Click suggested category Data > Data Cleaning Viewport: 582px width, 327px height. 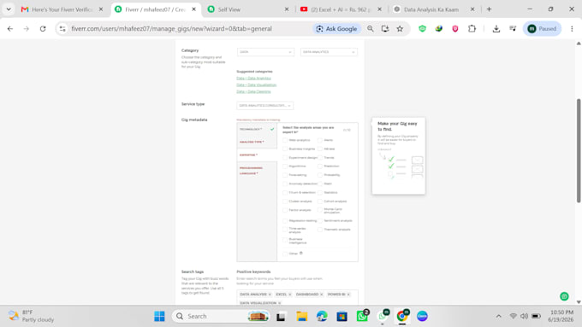[x=253, y=91]
